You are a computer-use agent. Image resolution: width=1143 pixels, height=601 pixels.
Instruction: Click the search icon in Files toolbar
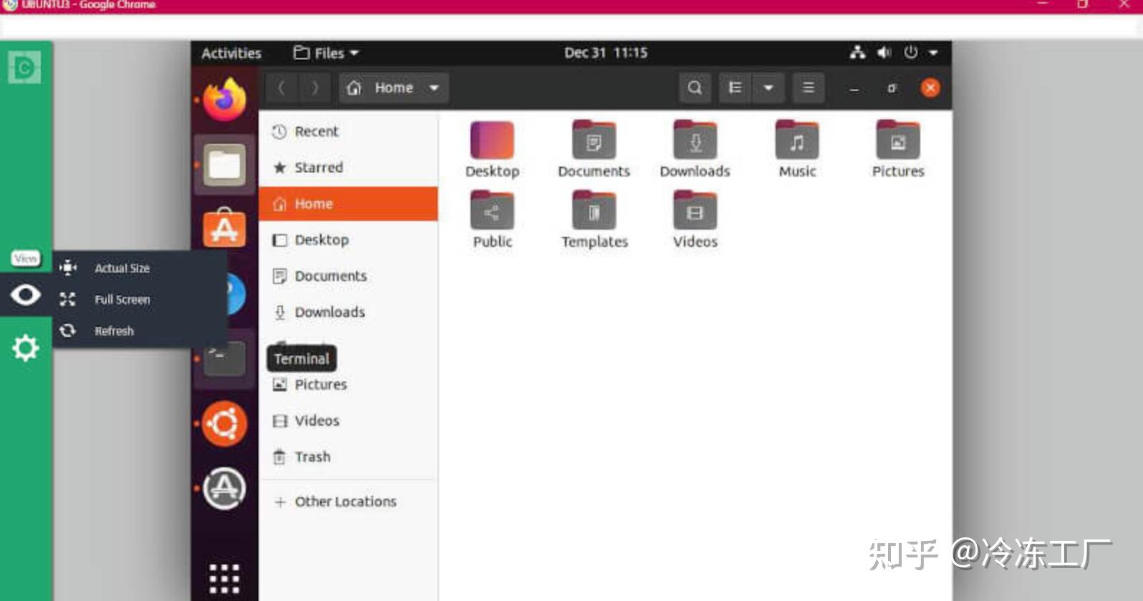point(695,88)
